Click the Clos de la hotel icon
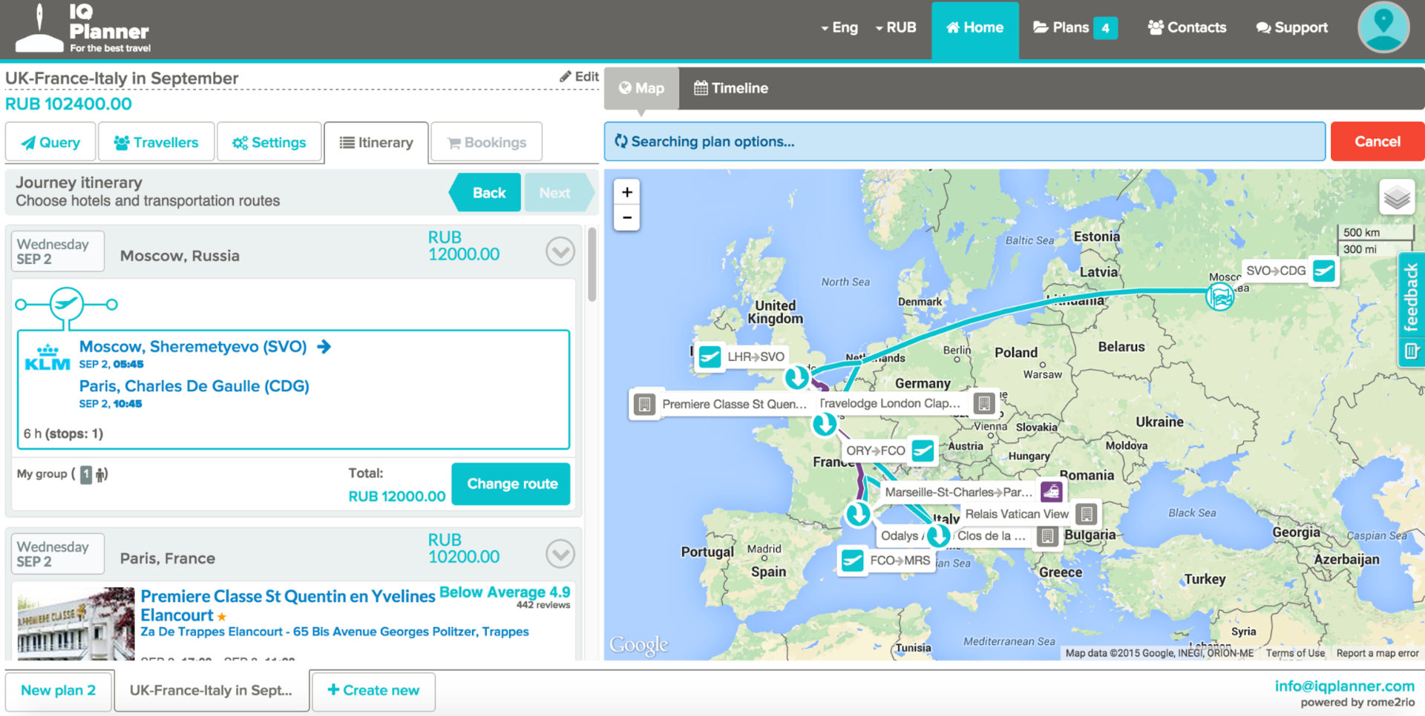The height and width of the screenshot is (716, 1425). tap(1047, 536)
